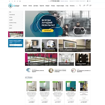The height and width of the screenshot is (105, 105).
Task: Open Акции и скидки menu item
Action: point(60,6)
